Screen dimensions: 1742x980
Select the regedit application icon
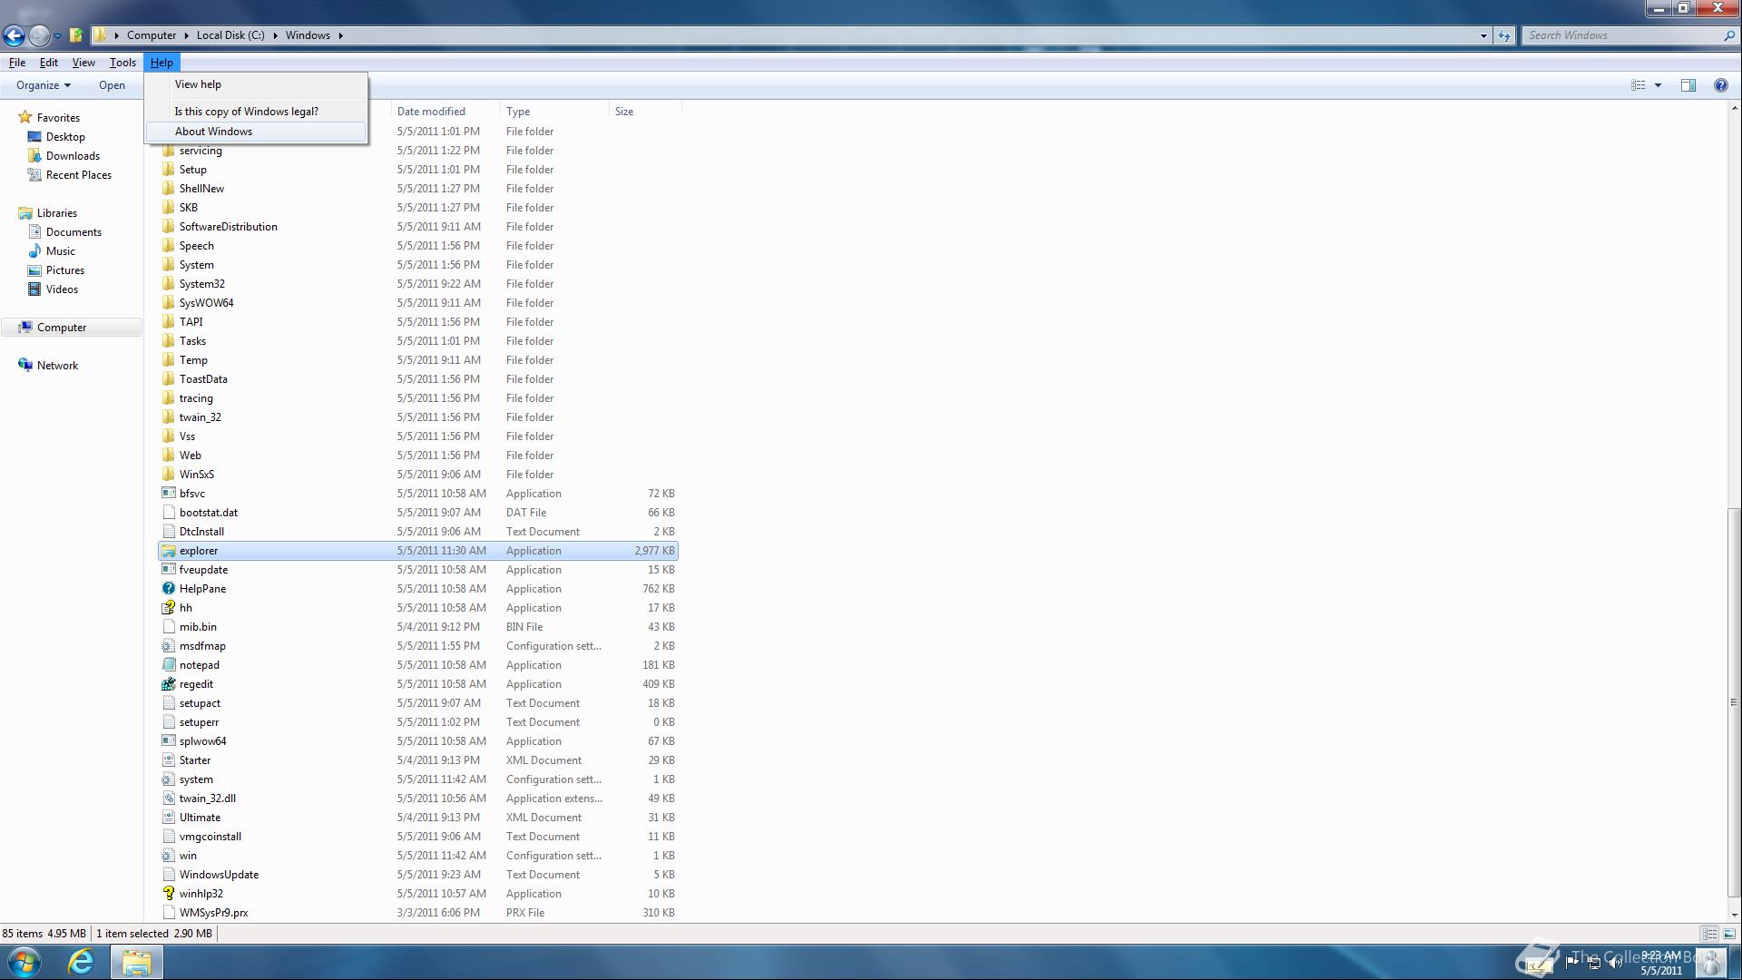pos(168,684)
